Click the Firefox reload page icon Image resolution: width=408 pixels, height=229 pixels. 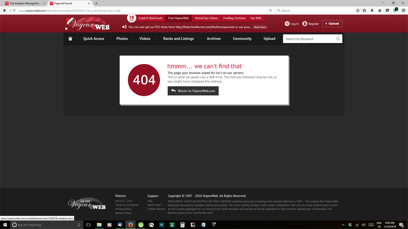pyautogui.click(x=270, y=11)
